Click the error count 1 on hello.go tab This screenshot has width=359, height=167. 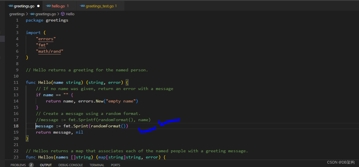tap(68, 6)
